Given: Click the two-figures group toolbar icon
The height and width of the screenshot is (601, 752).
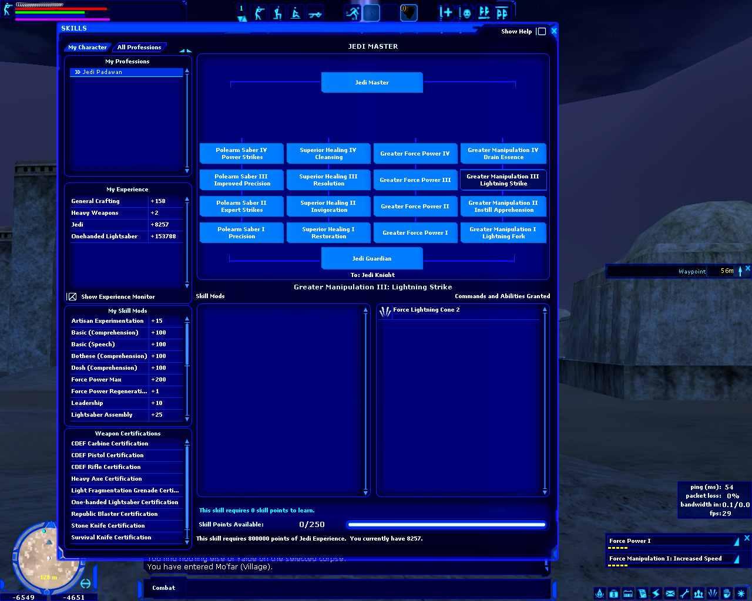Looking at the screenshot, I should tap(484, 12).
